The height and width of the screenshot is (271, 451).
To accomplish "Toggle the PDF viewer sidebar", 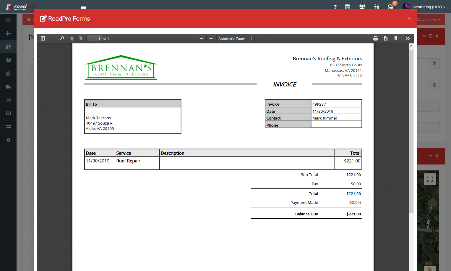I will coord(43,38).
